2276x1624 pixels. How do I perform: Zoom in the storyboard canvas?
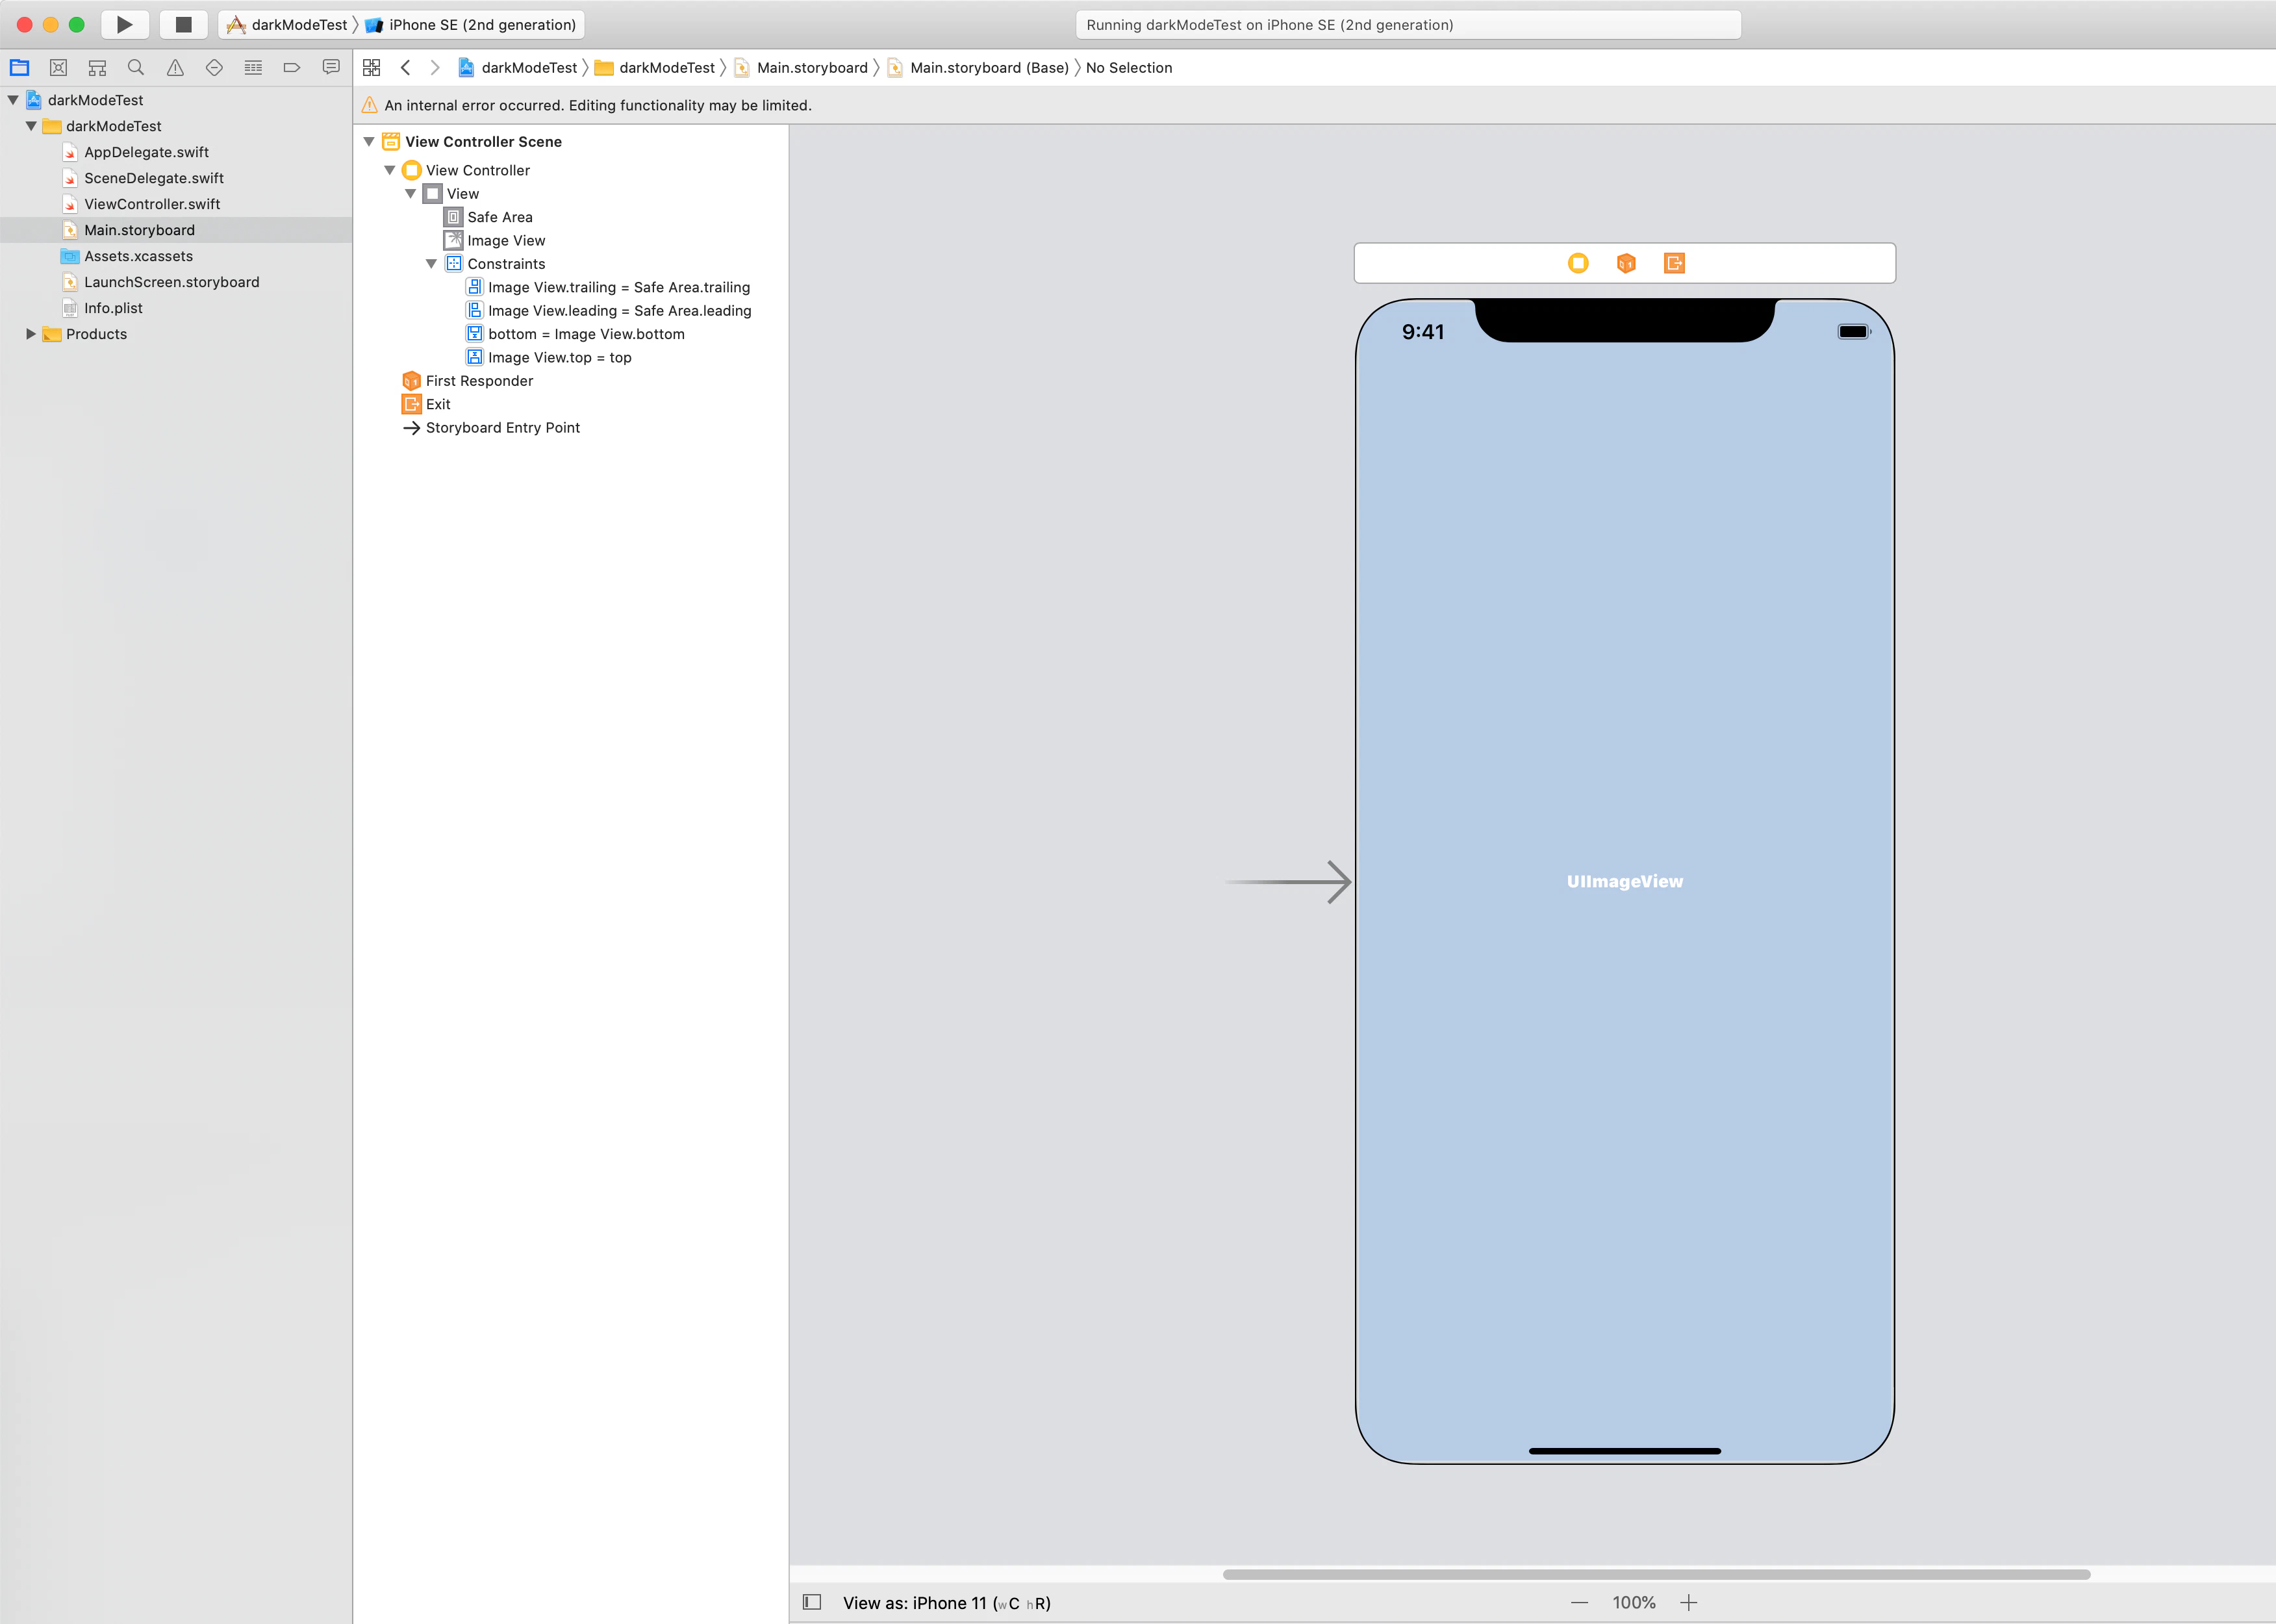click(1689, 1603)
